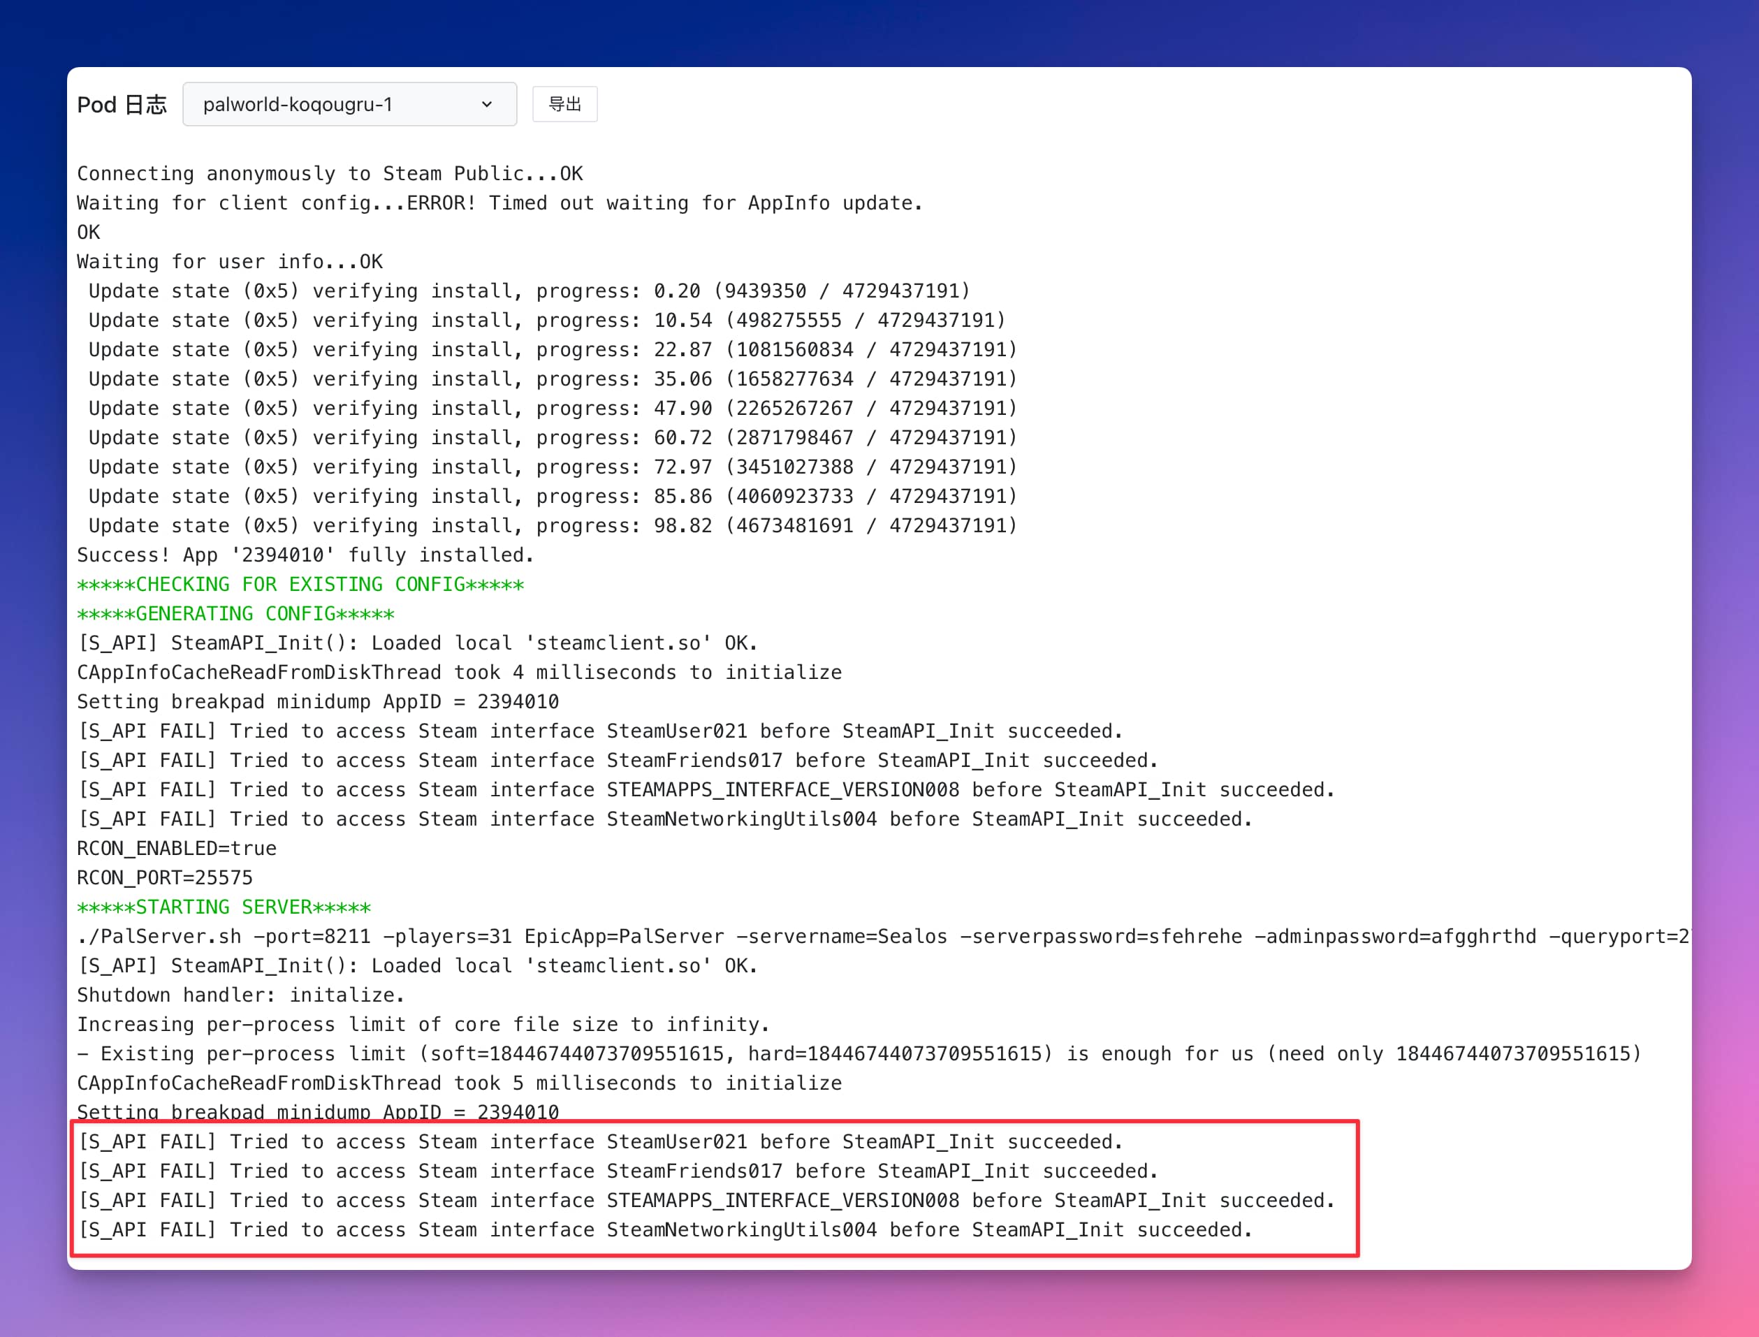The image size is (1759, 1337).
Task: Click log line with progress: 85.86
Action: (x=553, y=497)
